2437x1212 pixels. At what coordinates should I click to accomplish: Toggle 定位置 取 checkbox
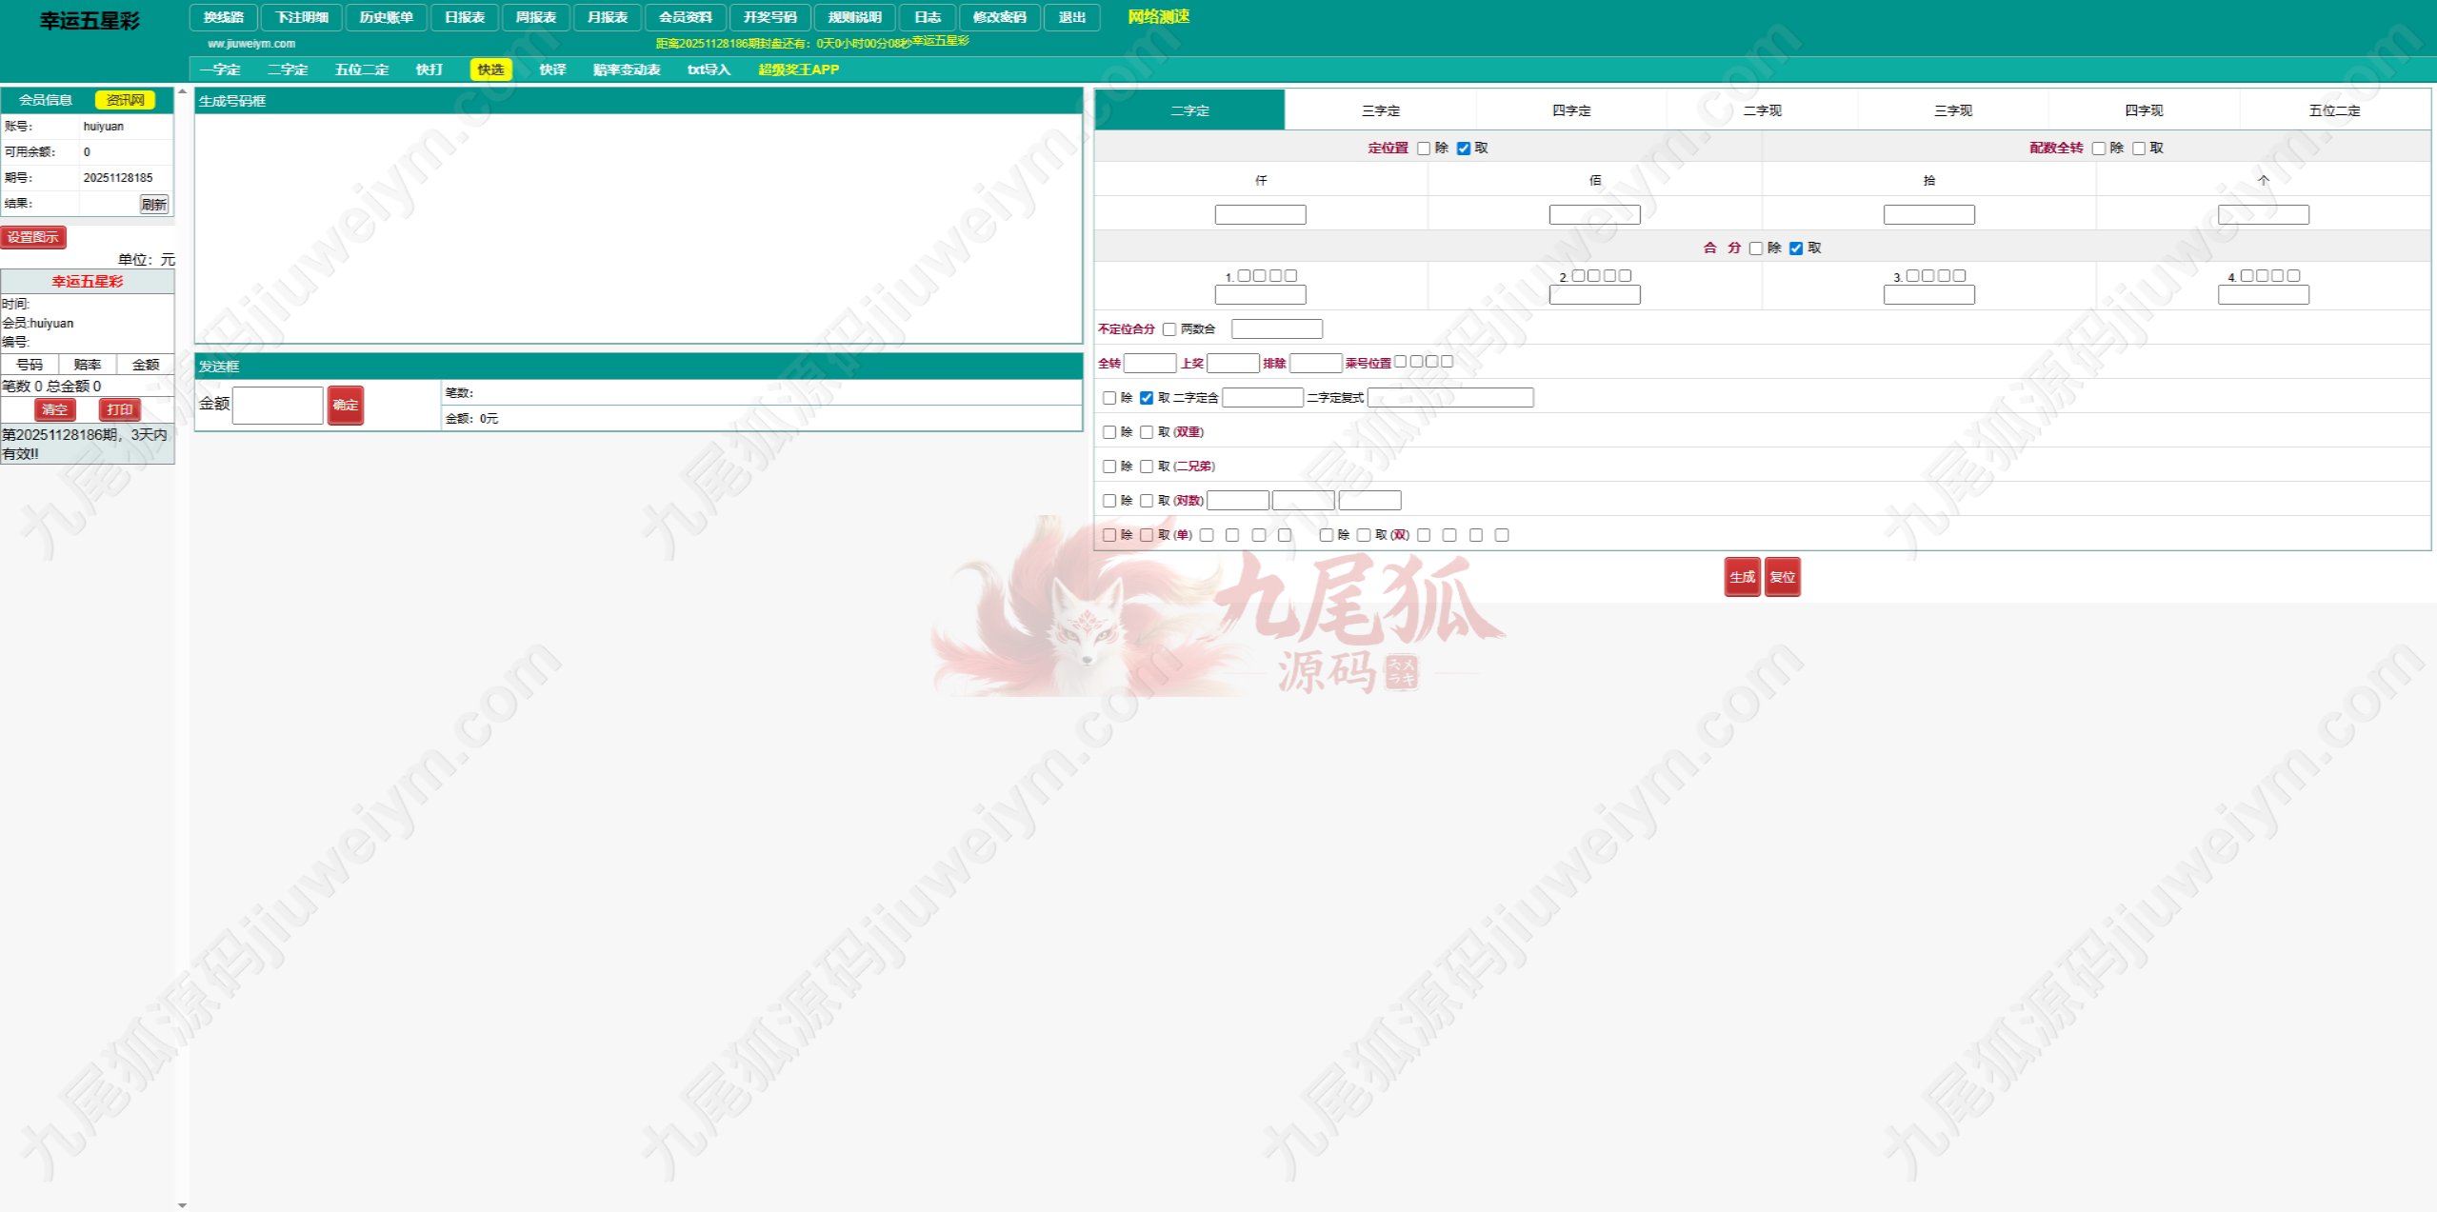(1464, 149)
